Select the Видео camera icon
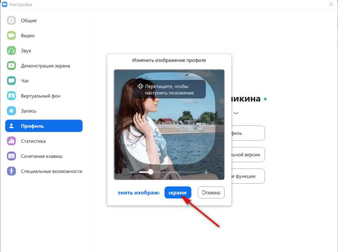The image size is (338, 252). pos(11,36)
